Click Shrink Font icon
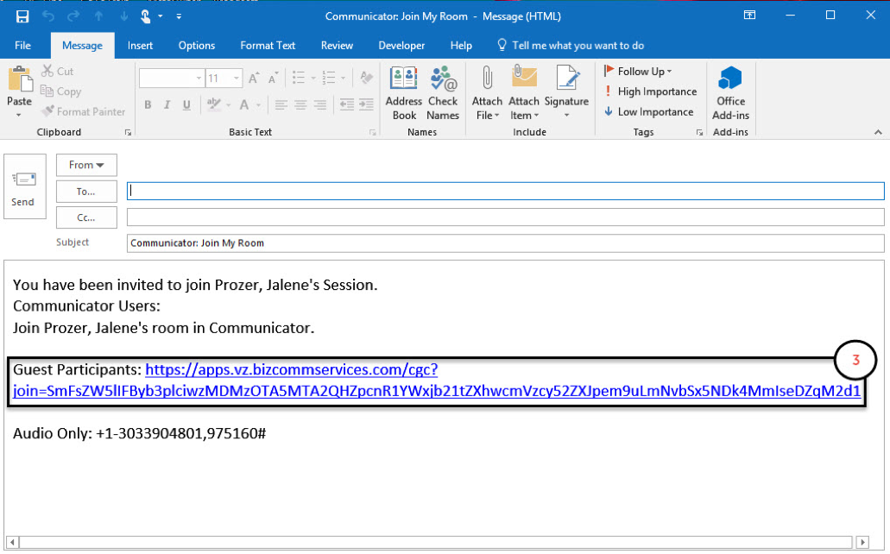Viewport: 890px width, 554px height. click(x=273, y=78)
